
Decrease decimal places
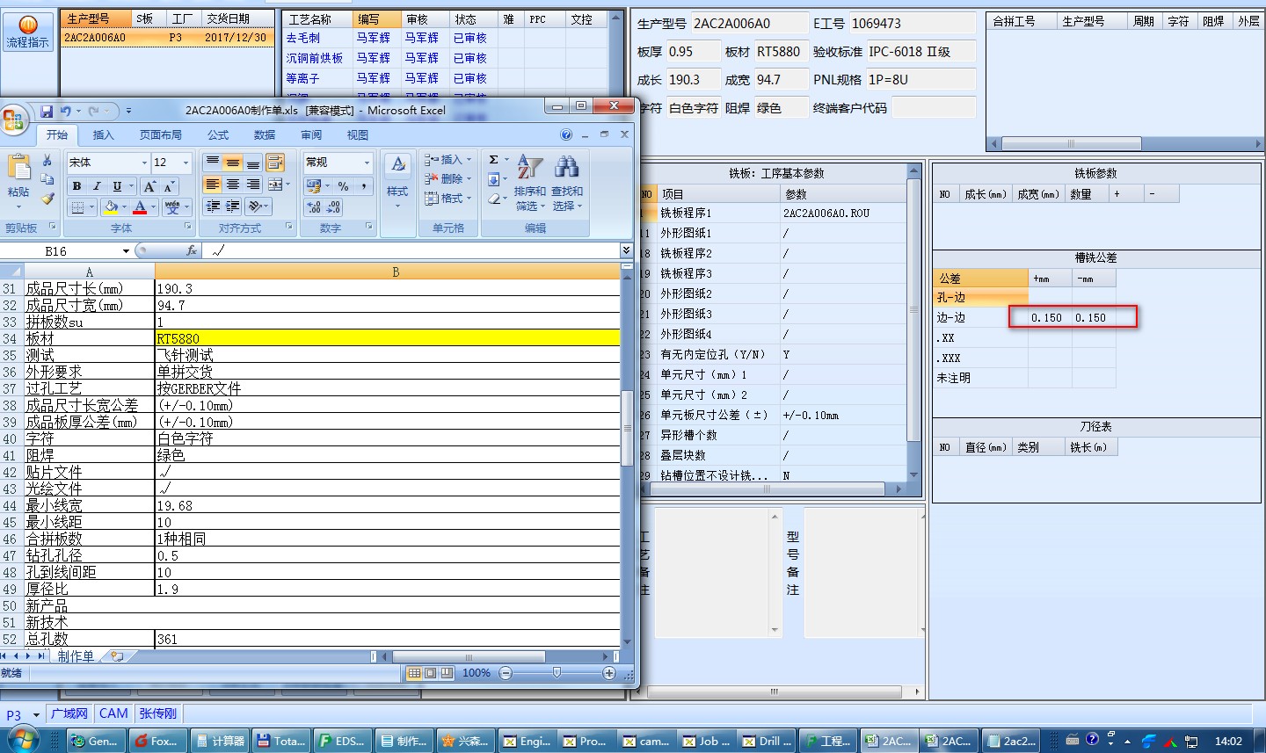click(334, 207)
